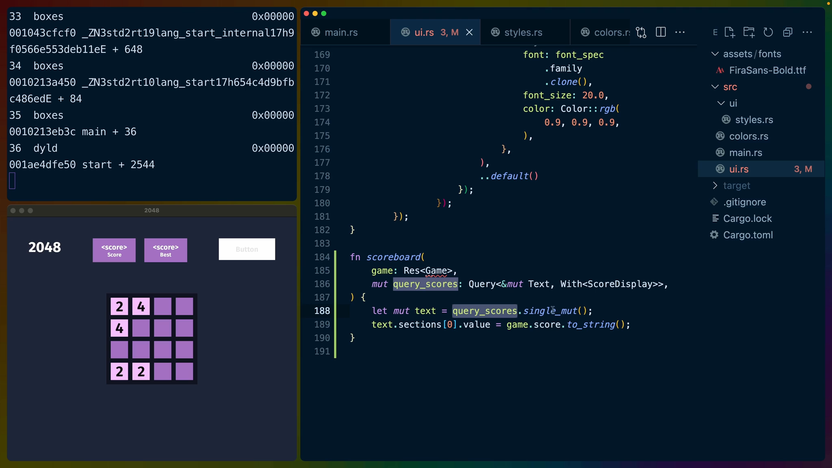The height and width of the screenshot is (468, 832).
Task: Expand the target folder
Action: pos(715,185)
